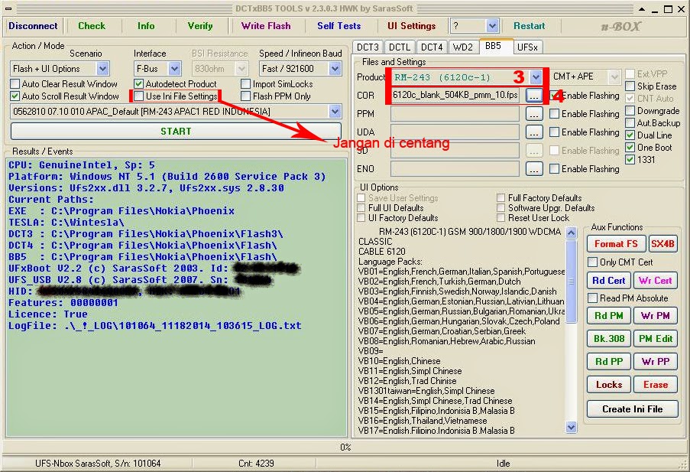Screen dimensions: 690x472
Task: Open the Scenario dropdown
Action: click(x=102, y=69)
